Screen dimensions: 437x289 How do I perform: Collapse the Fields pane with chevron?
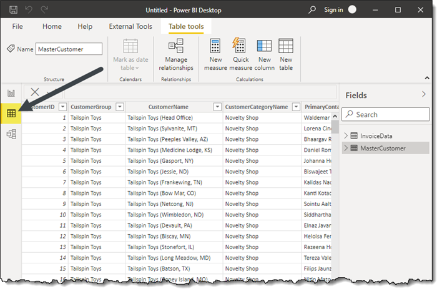pyautogui.click(x=424, y=94)
